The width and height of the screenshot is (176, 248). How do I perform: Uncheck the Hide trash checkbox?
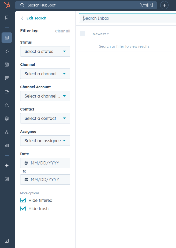pos(23,209)
